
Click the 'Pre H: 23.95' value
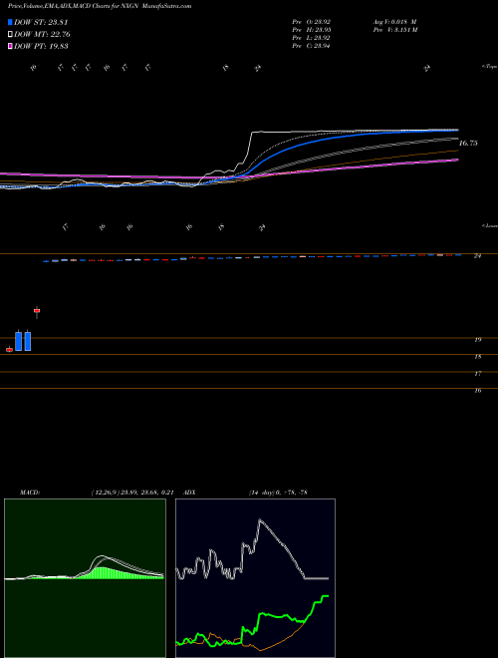click(311, 30)
